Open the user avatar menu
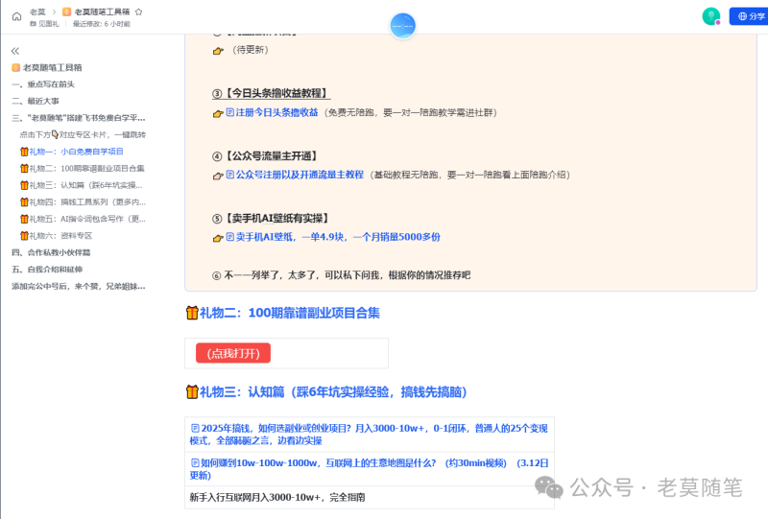768x519 pixels. pyautogui.click(x=711, y=16)
